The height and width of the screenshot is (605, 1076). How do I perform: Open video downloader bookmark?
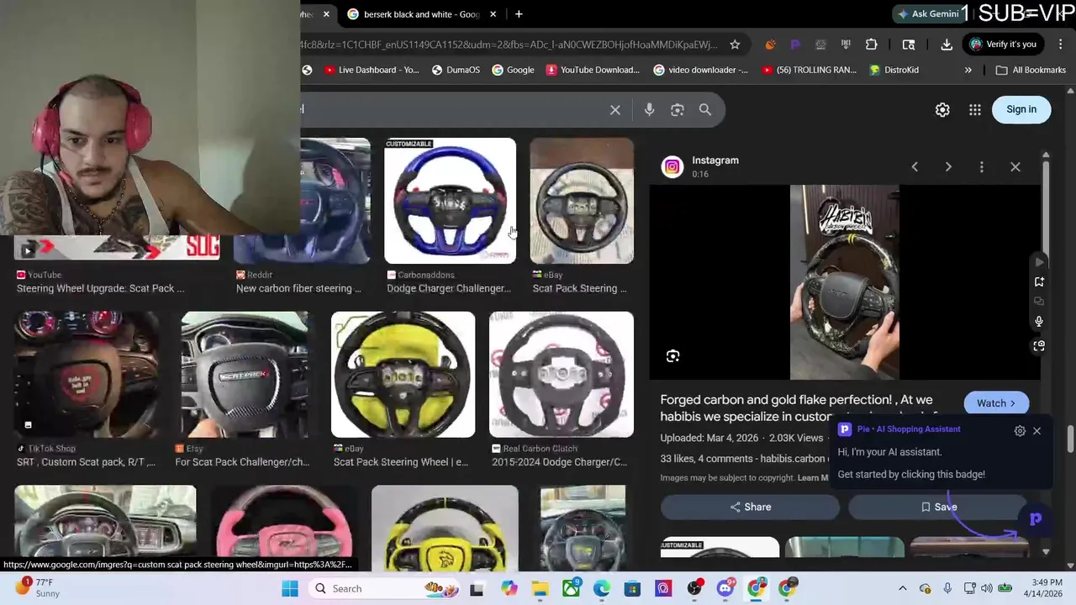[x=700, y=70]
